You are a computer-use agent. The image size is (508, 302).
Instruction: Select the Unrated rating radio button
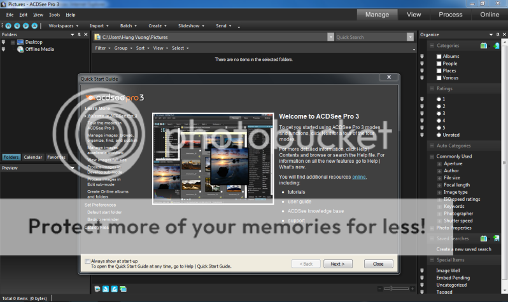click(439, 135)
